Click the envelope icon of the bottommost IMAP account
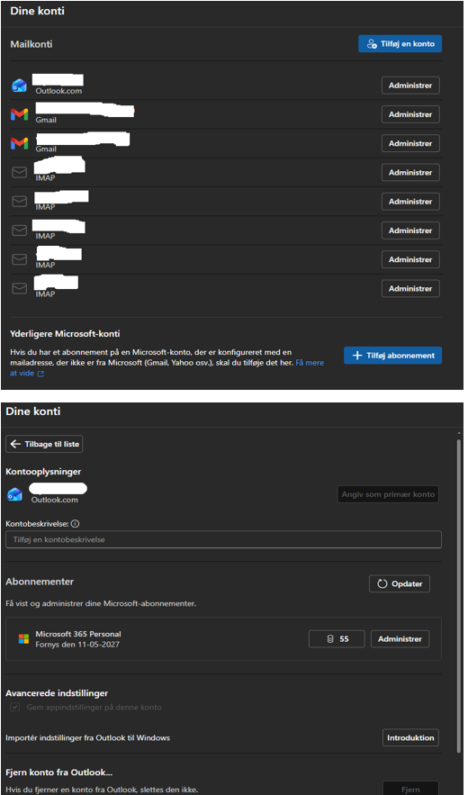468x795 pixels. 19,288
